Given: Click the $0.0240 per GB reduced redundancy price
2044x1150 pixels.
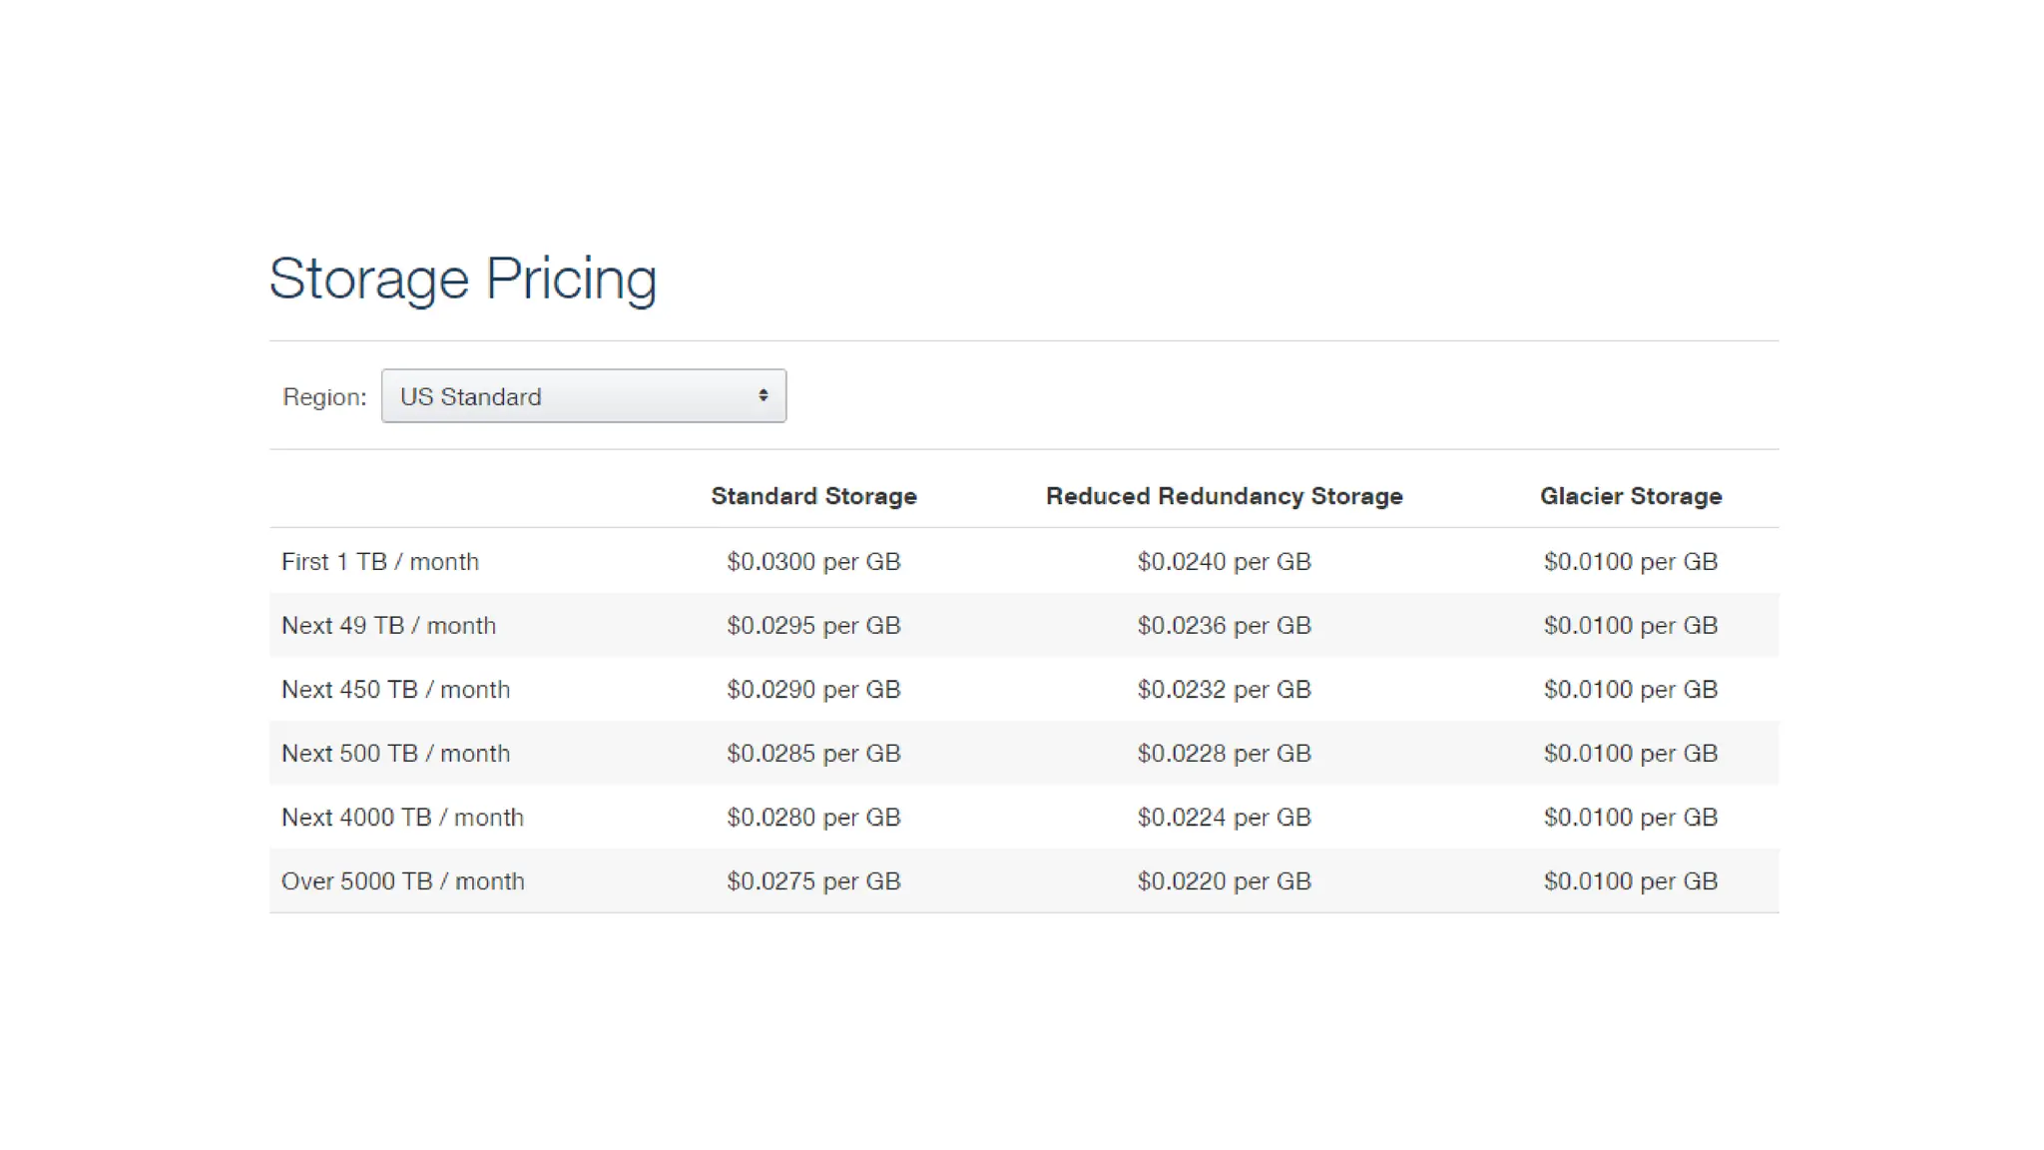Looking at the screenshot, I should (1224, 562).
